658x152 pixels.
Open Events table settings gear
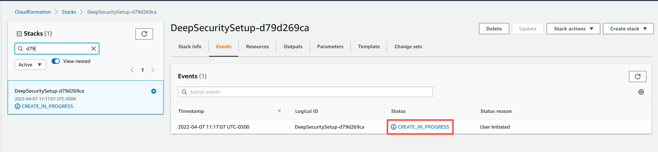(641, 92)
